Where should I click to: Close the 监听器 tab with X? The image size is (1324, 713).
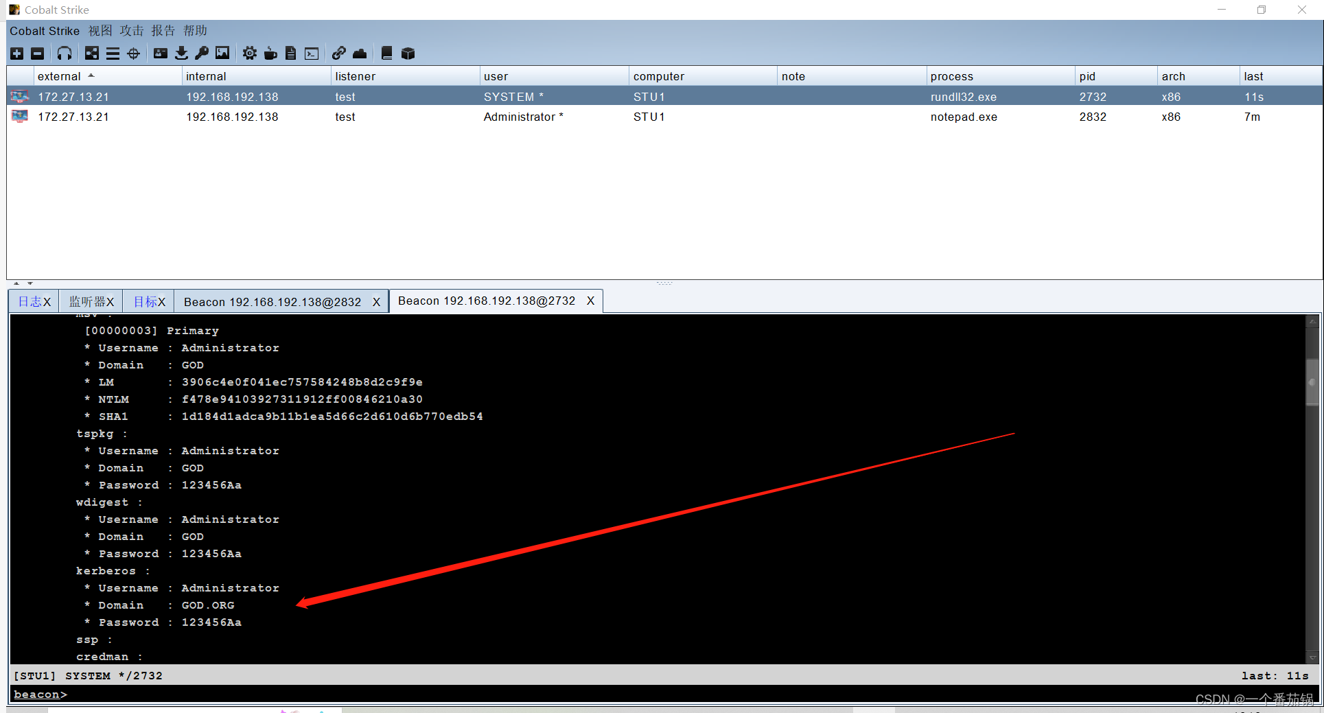[110, 302]
